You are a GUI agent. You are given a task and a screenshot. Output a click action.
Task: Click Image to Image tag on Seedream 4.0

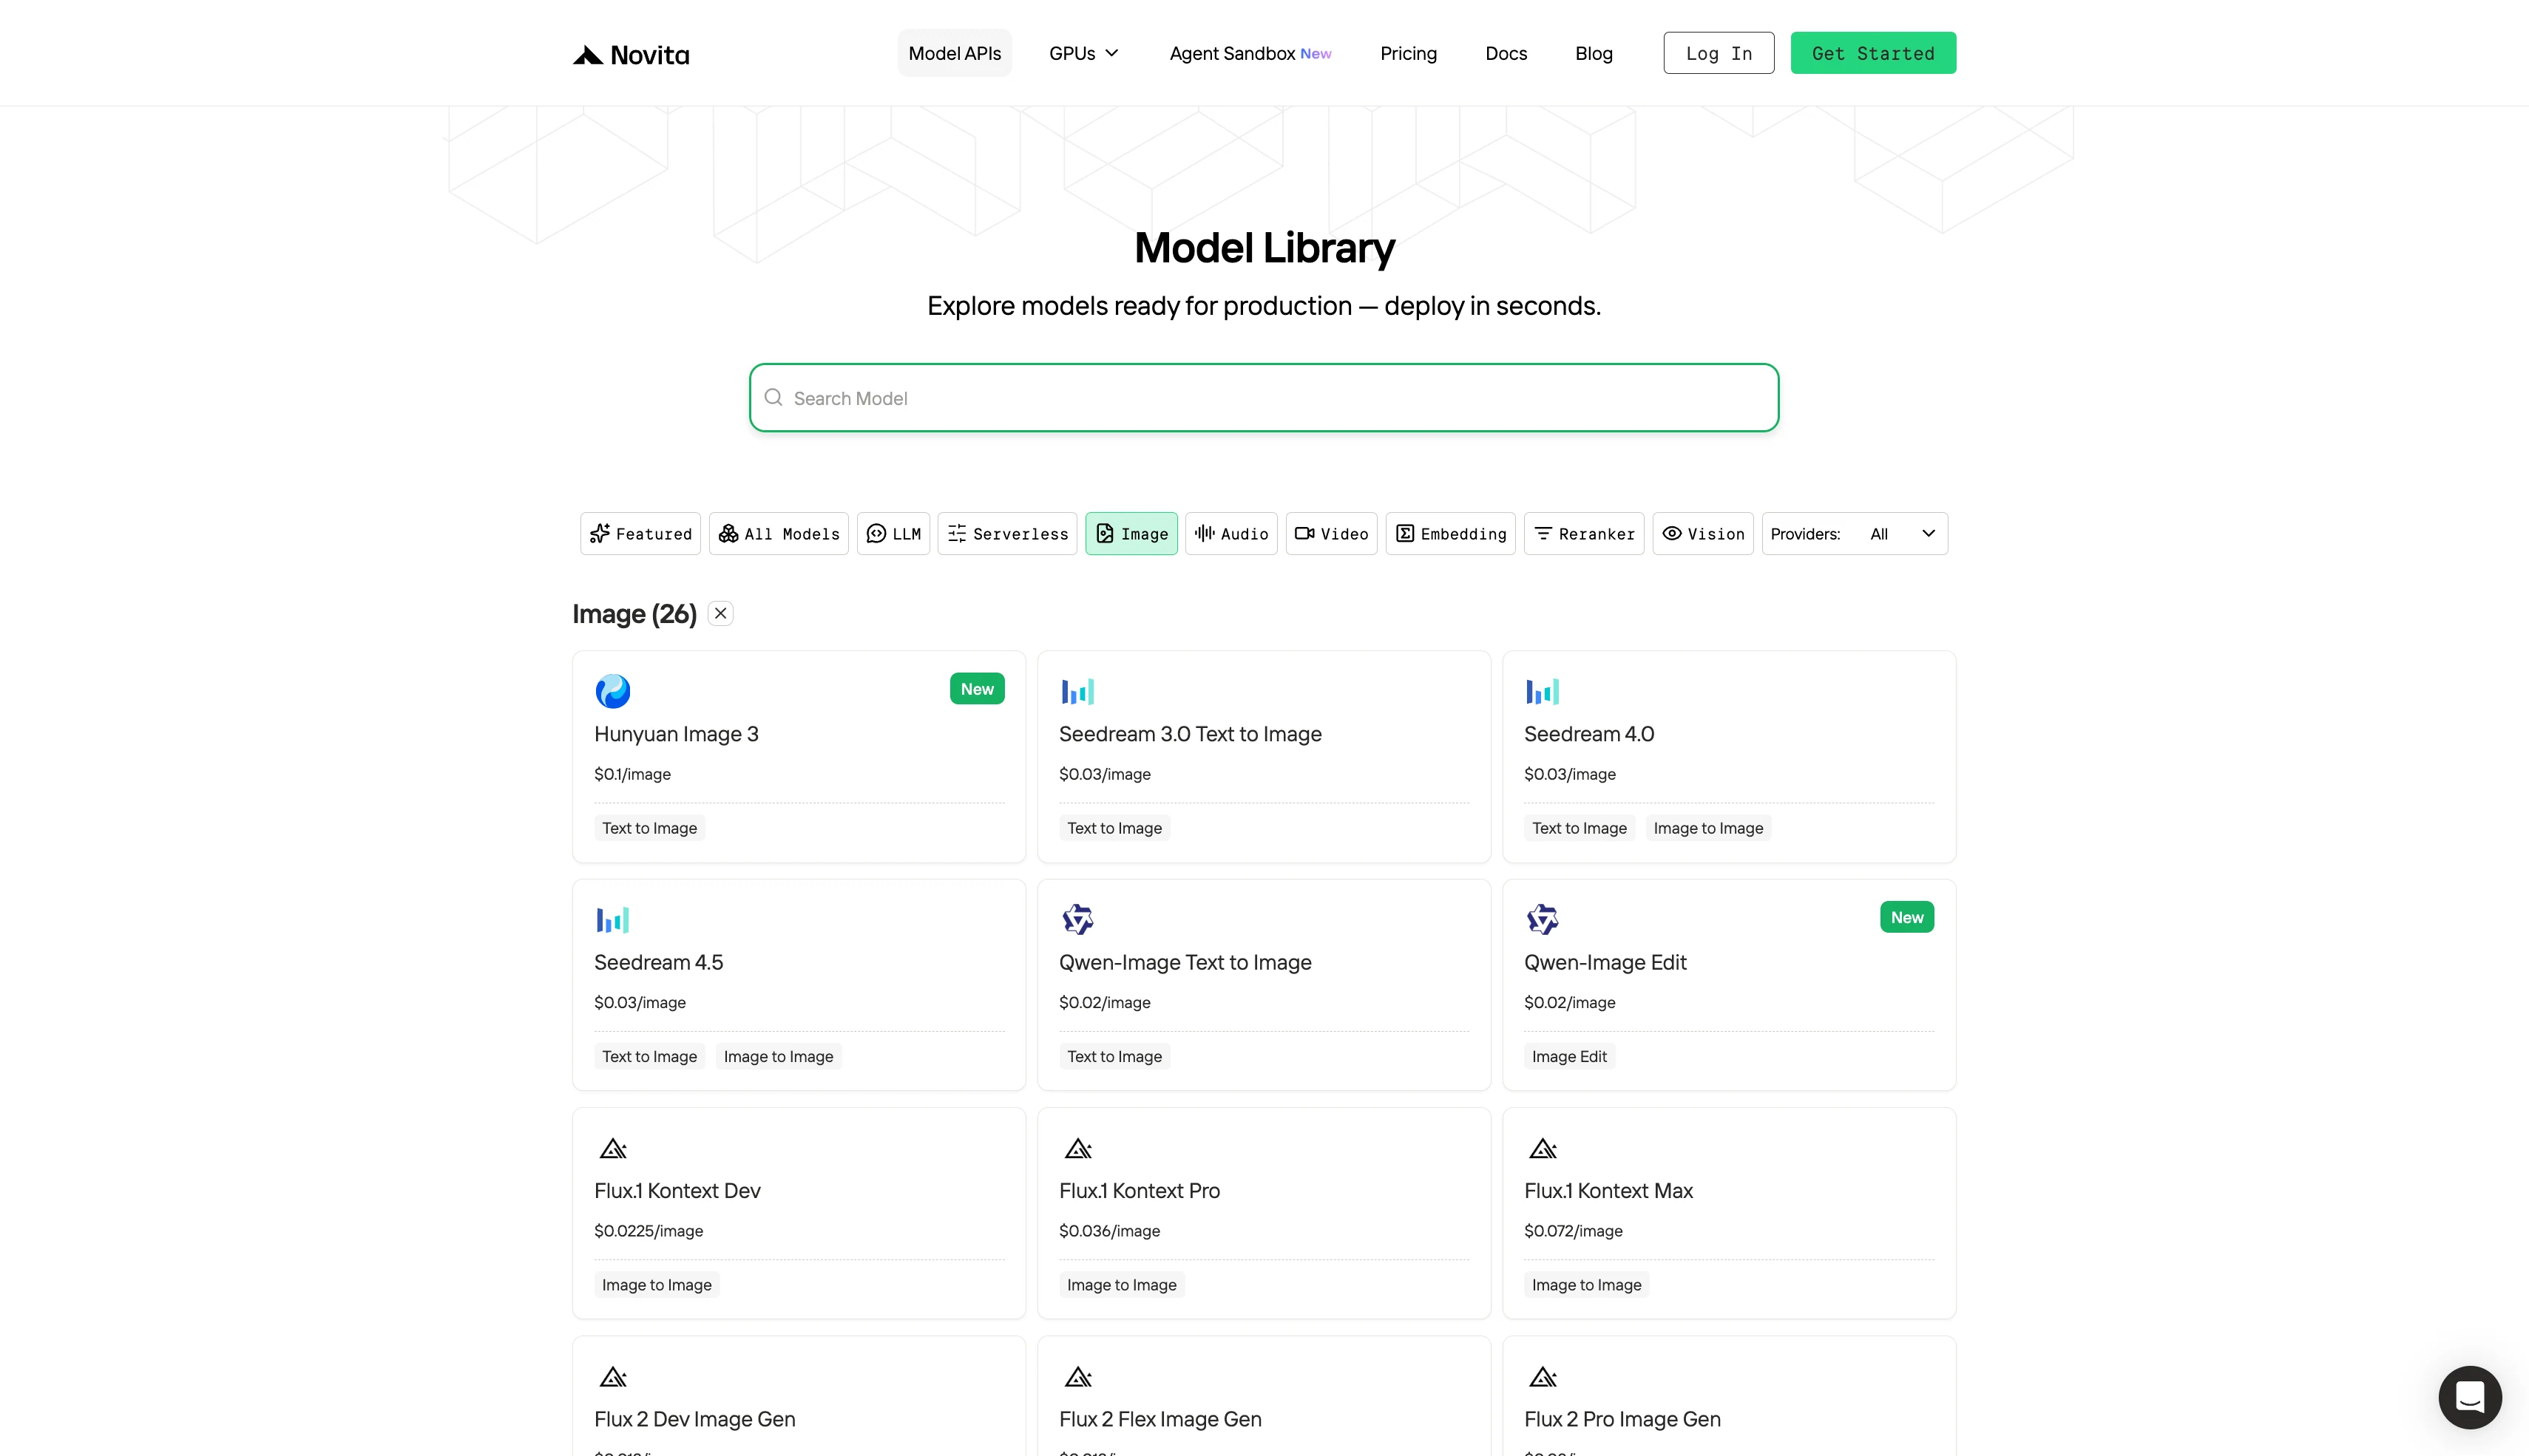pos(1707,828)
